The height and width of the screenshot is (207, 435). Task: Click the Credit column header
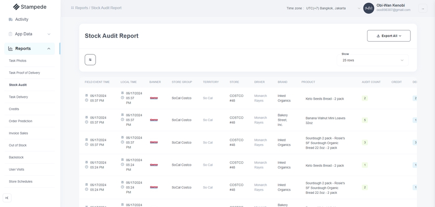pyautogui.click(x=396, y=82)
